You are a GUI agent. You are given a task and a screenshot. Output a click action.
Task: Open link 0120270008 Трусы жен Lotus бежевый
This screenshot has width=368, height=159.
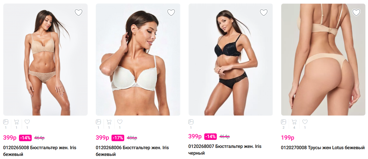[x=323, y=148]
